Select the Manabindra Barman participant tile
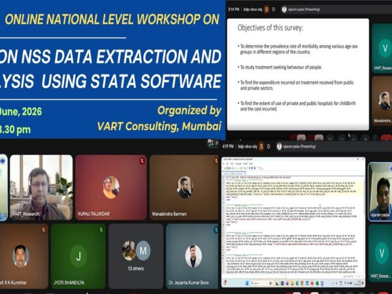Screen dimensions: 392x294 click(184, 188)
